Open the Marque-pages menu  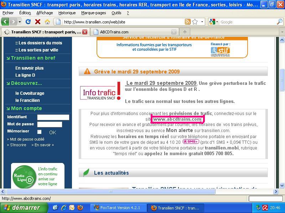point(93,13)
